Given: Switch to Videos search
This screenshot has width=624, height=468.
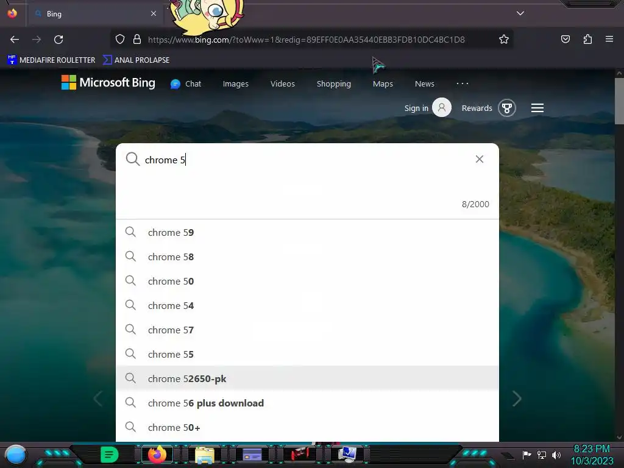Looking at the screenshot, I should [283, 84].
